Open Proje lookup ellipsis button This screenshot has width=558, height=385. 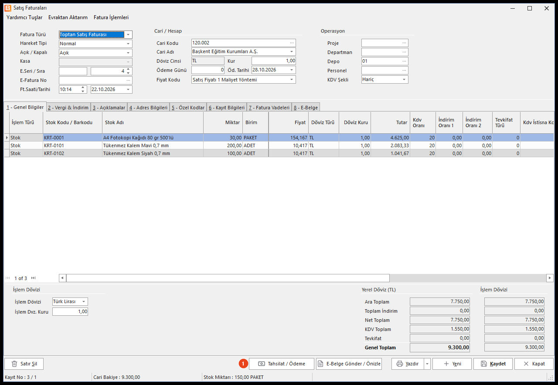(405, 43)
